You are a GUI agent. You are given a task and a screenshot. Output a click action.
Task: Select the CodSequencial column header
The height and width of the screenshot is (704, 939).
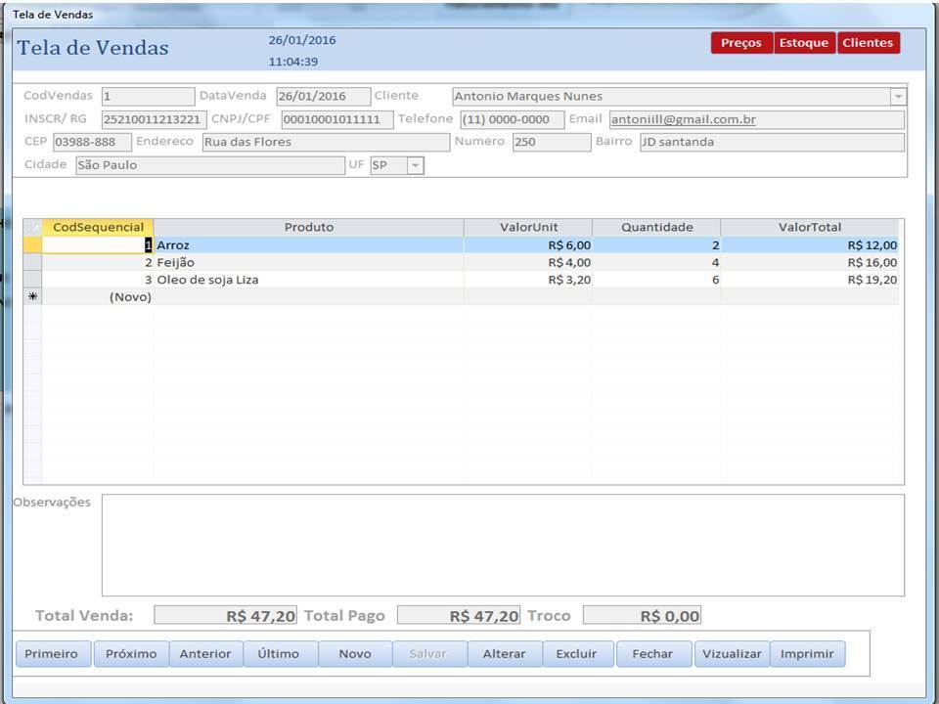pyautogui.click(x=98, y=228)
